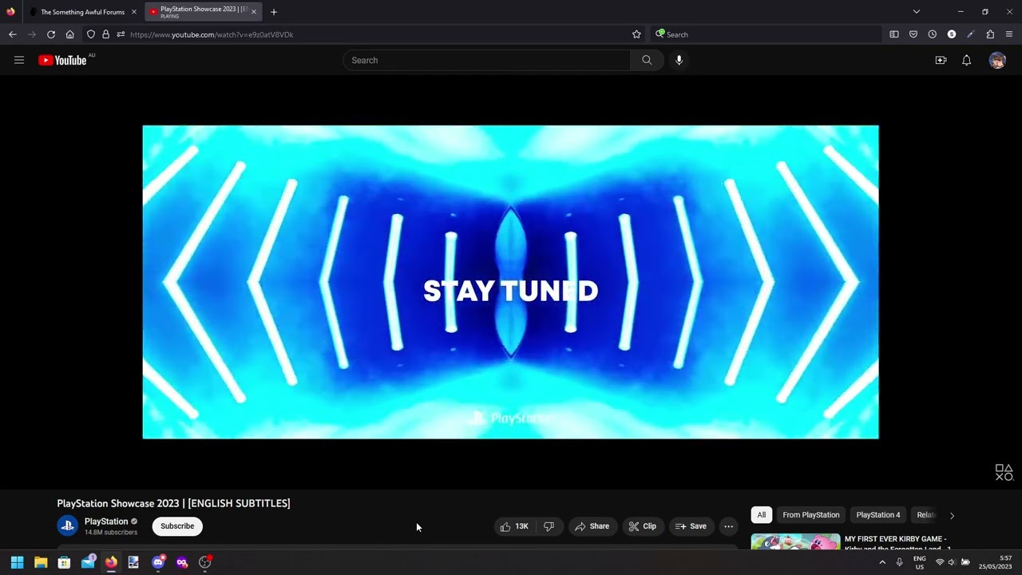This screenshot has width=1022, height=575.
Task: Open the browsing history clock icon
Action: click(x=933, y=34)
